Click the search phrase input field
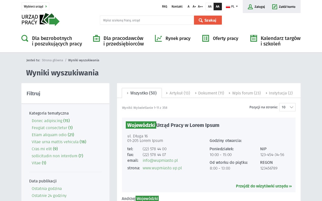Image resolution: width=322 pixels, height=201 pixels. [147, 20]
